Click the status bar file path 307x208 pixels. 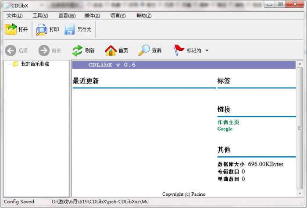[100, 201]
